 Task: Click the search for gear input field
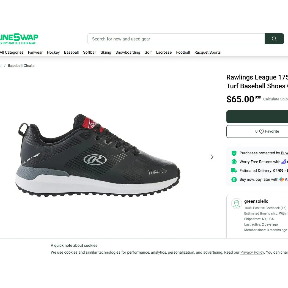tap(176, 39)
